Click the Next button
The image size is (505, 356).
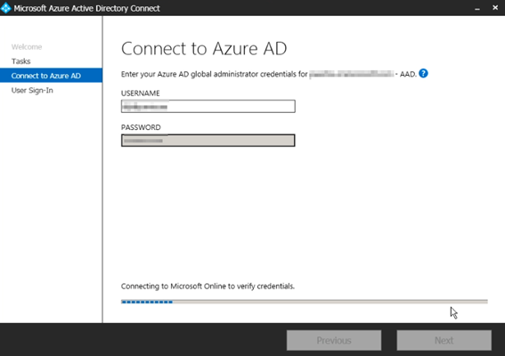pyautogui.click(x=444, y=340)
